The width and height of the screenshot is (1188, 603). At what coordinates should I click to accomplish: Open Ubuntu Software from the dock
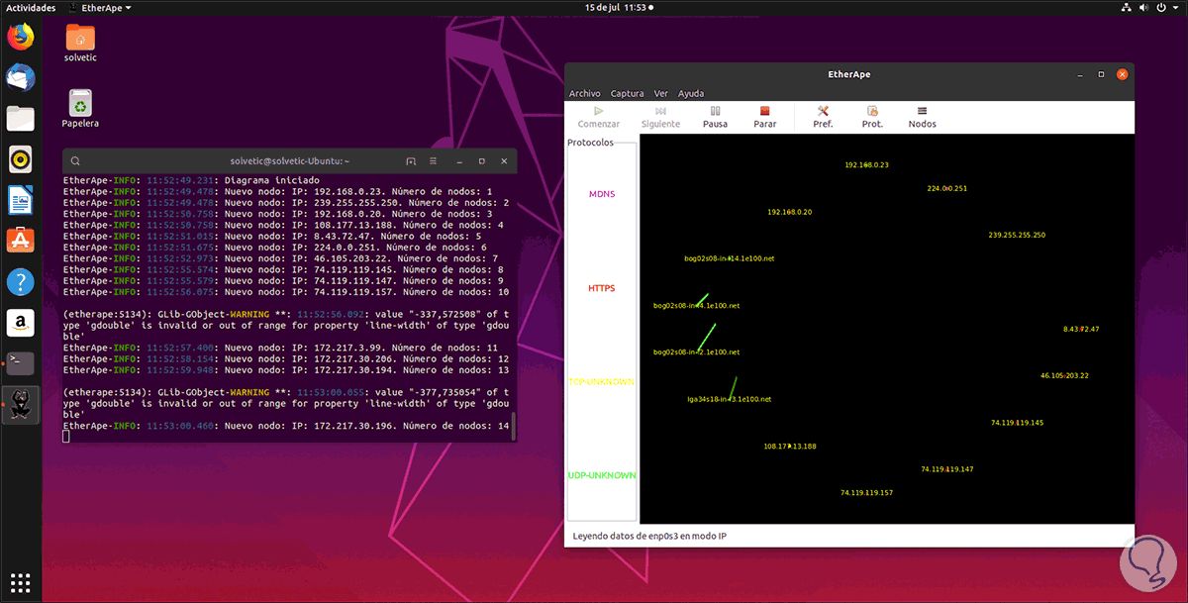(20, 240)
